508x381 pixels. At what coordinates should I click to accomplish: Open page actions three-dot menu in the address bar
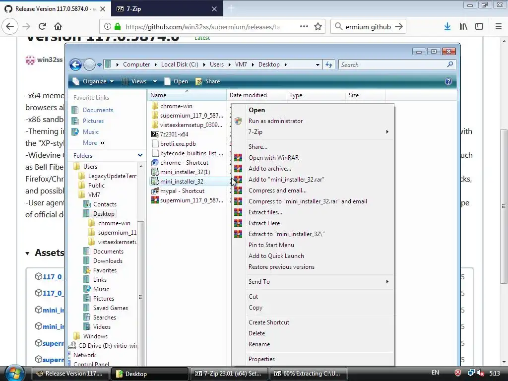pyautogui.click(x=304, y=27)
